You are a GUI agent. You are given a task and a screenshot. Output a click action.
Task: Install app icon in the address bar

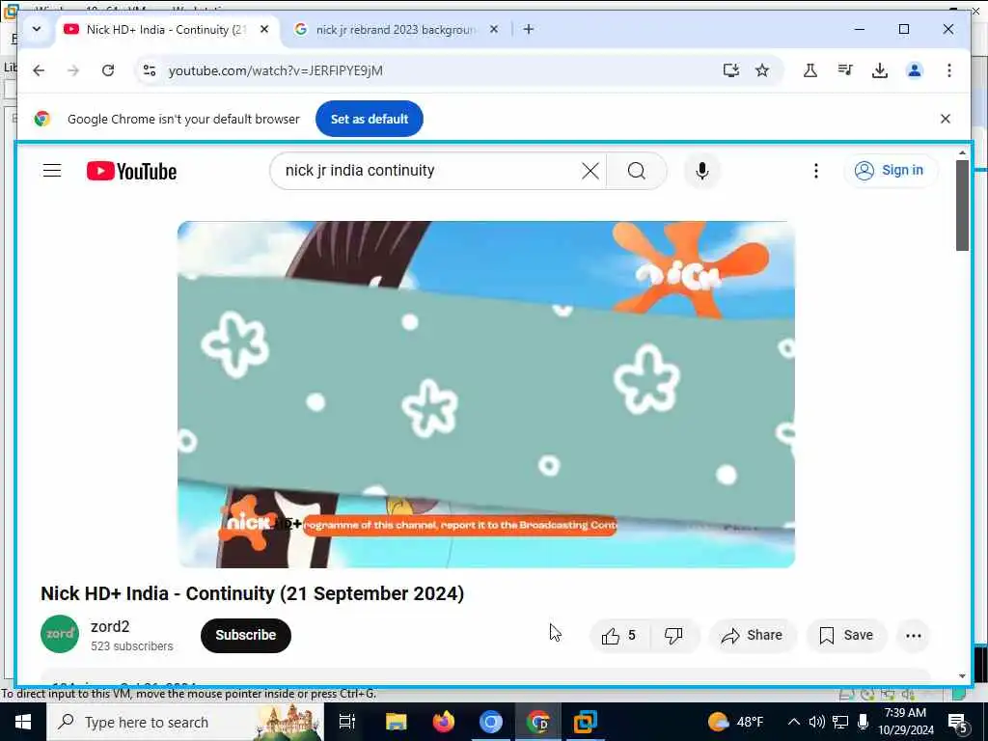point(731,70)
